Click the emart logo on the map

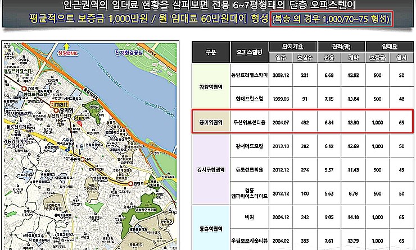pos(60,104)
